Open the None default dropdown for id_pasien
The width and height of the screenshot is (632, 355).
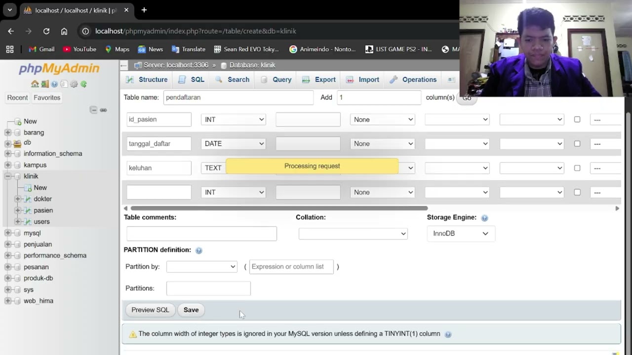point(383,119)
